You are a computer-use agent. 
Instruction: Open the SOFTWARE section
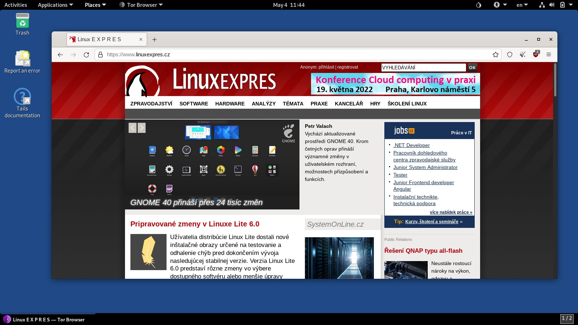point(194,104)
